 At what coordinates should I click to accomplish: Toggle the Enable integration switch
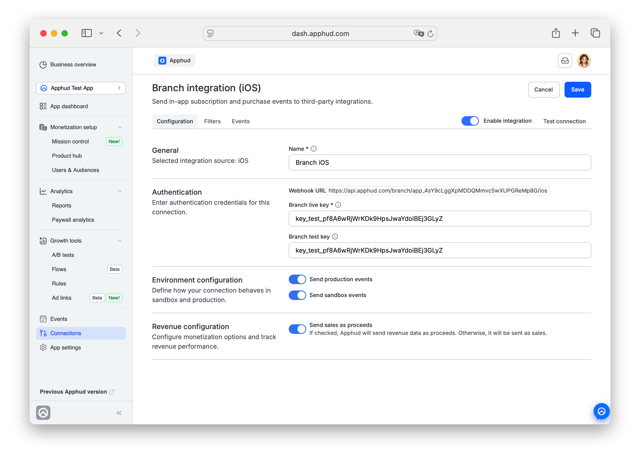470,121
